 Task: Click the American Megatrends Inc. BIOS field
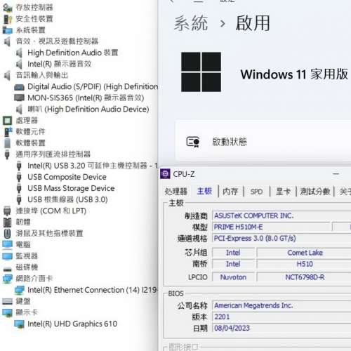282,305
